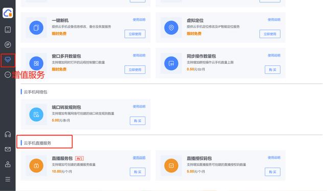Open the messages envelope icon
Screen dimensions: 327x191
[8, 149]
